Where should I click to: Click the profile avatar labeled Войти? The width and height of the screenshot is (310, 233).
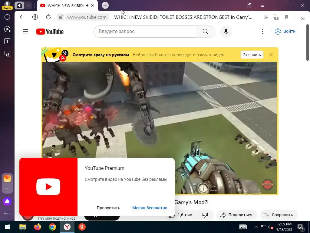pos(7,5)
